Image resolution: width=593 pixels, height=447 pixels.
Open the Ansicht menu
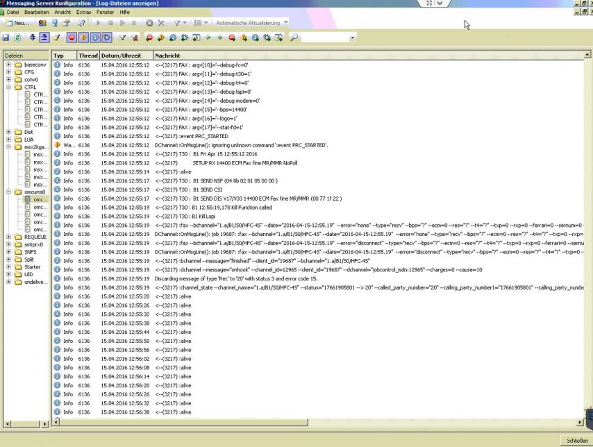pos(62,12)
